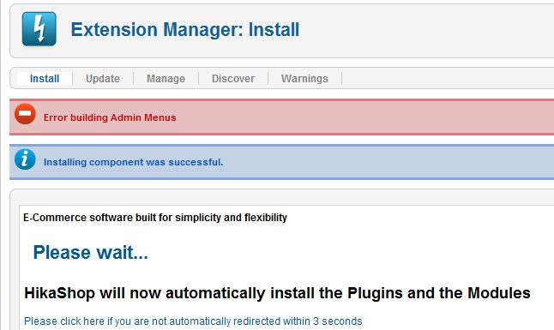The width and height of the screenshot is (554, 330).
Task: Click the blue info icon
Action: (x=25, y=159)
